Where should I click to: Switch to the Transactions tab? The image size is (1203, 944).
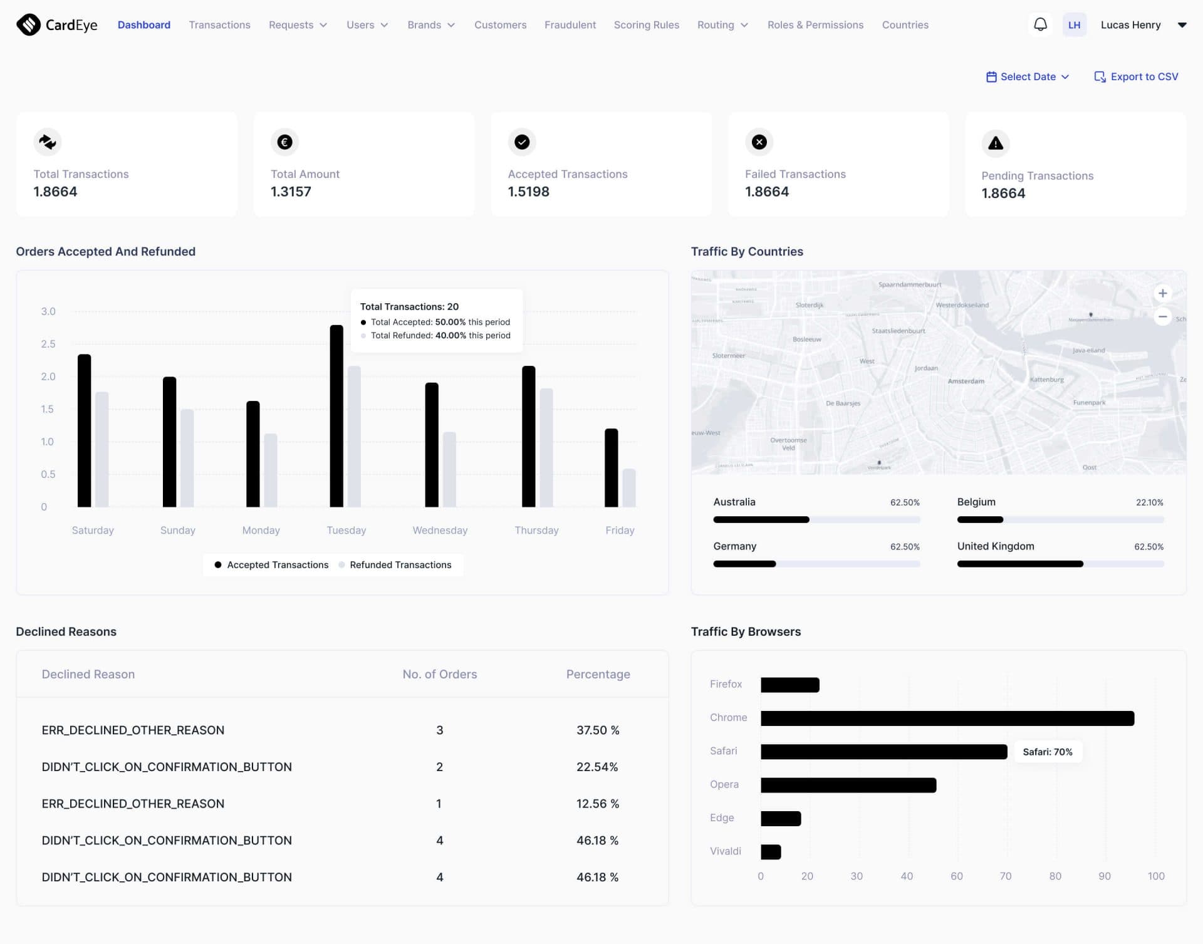(219, 25)
